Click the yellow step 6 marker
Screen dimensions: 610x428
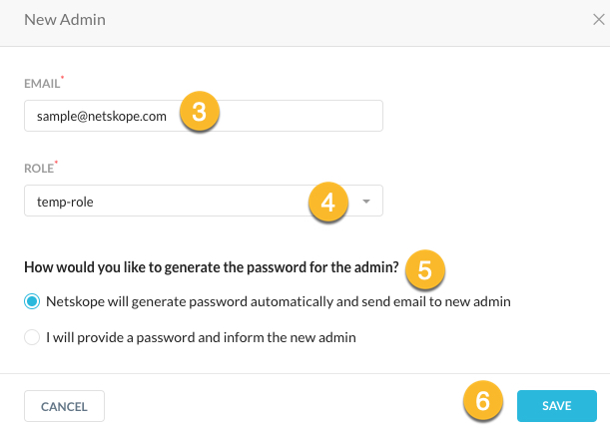click(x=482, y=402)
